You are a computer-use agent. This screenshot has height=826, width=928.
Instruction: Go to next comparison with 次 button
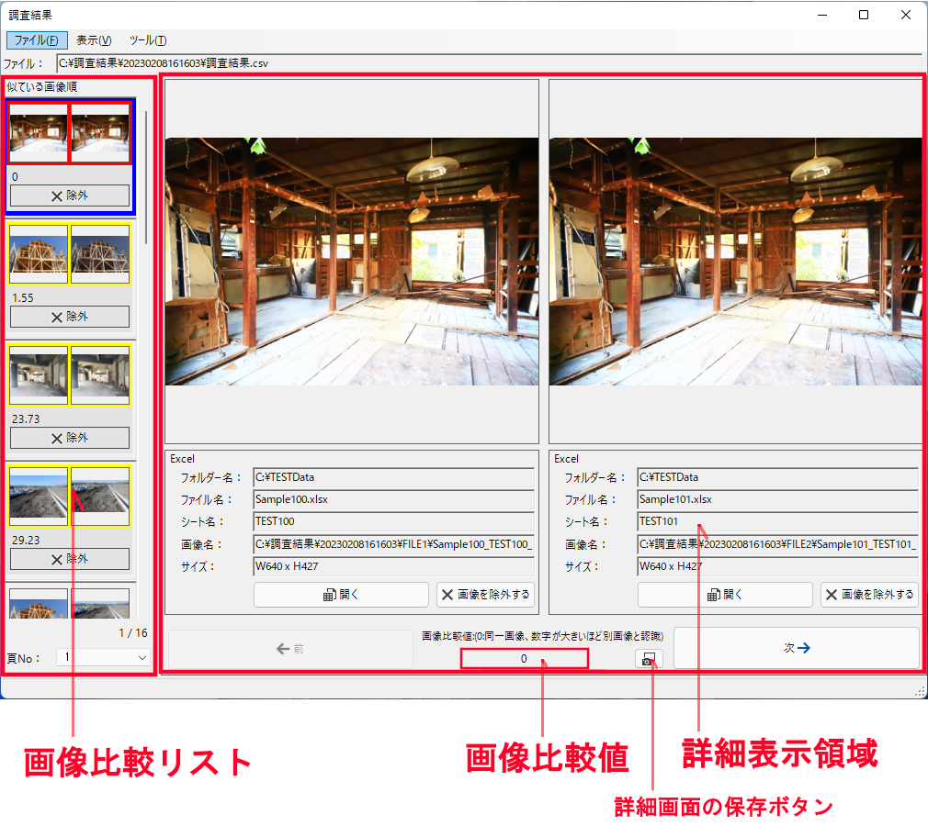point(796,648)
